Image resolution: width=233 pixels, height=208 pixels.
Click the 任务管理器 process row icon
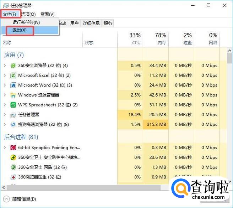[13, 115]
